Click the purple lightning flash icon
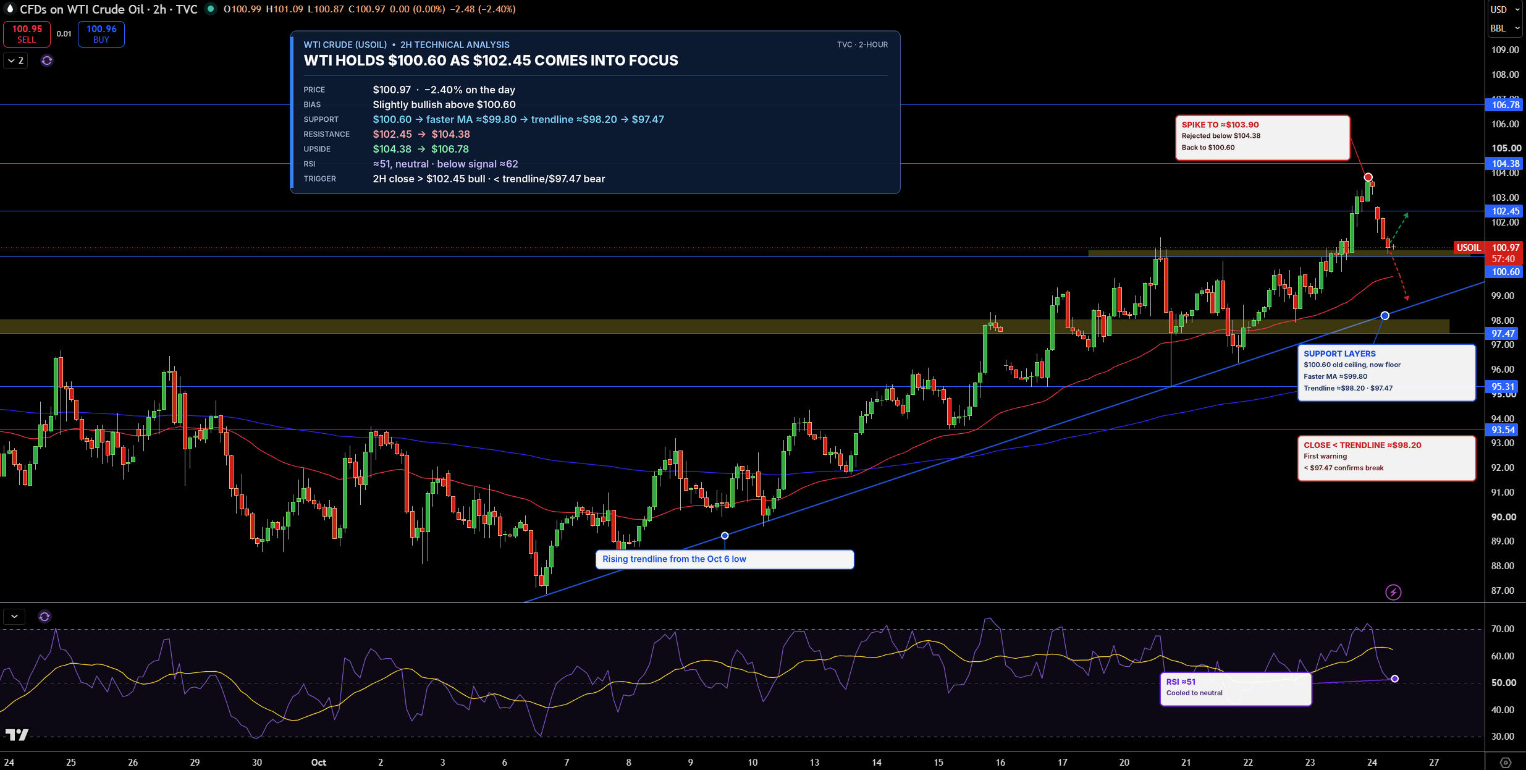1526x770 pixels. point(1393,593)
